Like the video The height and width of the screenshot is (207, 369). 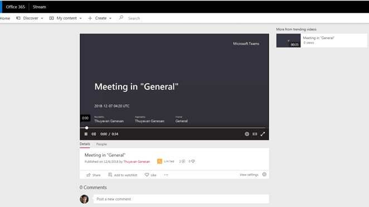(x=150, y=175)
